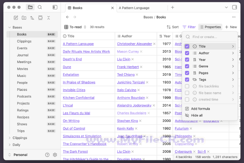Expand the Clippings folder
This screenshot has width=244, height=163.
[x=9, y=138]
